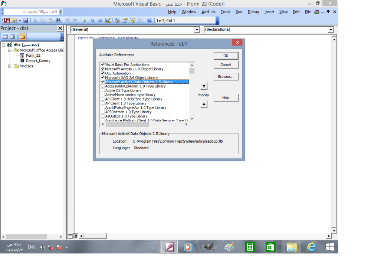The height and width of the screenshot is (262, 371).
Task: Toggle Design Mode icon in toolbar
Action: point(108,20)
